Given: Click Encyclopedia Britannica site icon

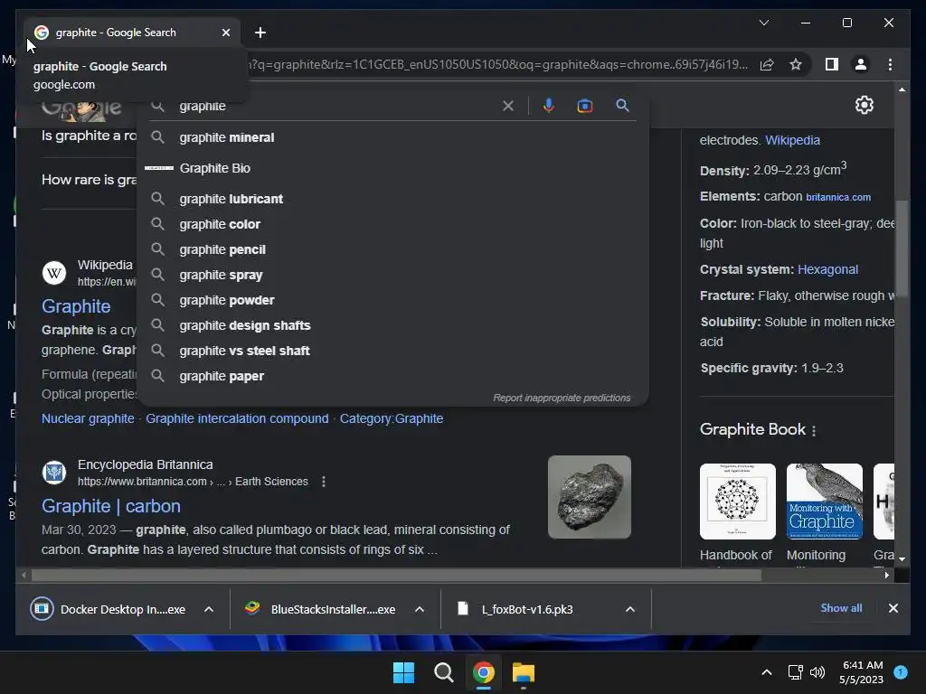Looking at the screenshot, I should (54, 473).
